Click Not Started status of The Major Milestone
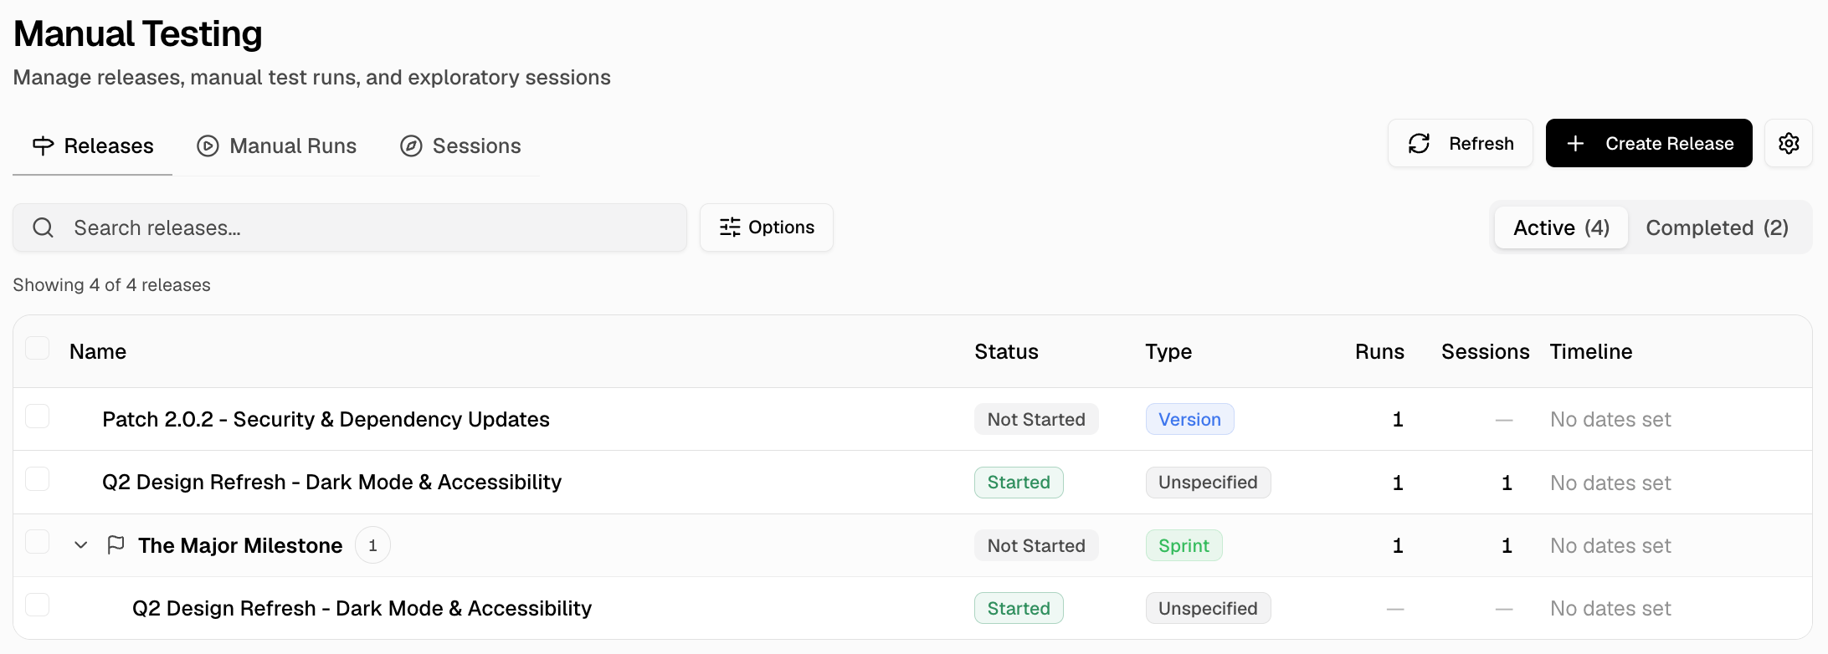The height and width of the screenshot is (654, 1828). tap(1036, 545)
